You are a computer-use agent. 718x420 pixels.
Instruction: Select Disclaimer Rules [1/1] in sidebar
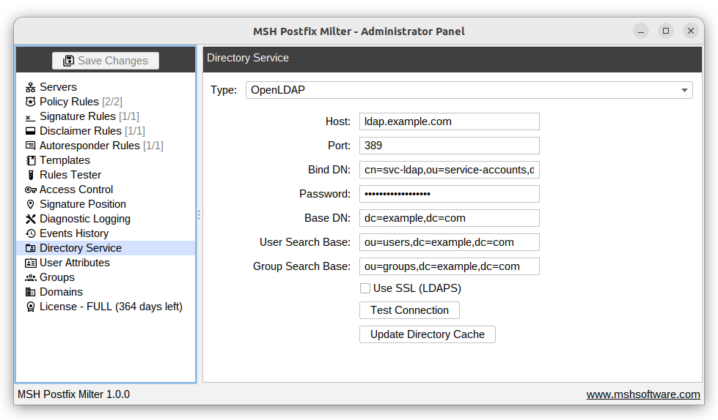106,131
